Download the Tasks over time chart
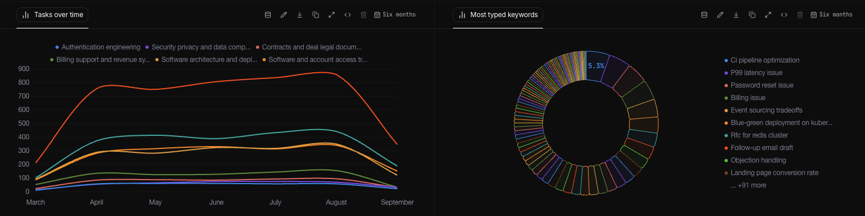This screenshot has width=865, height=216. pyautogui.click(x=300, y=15)
